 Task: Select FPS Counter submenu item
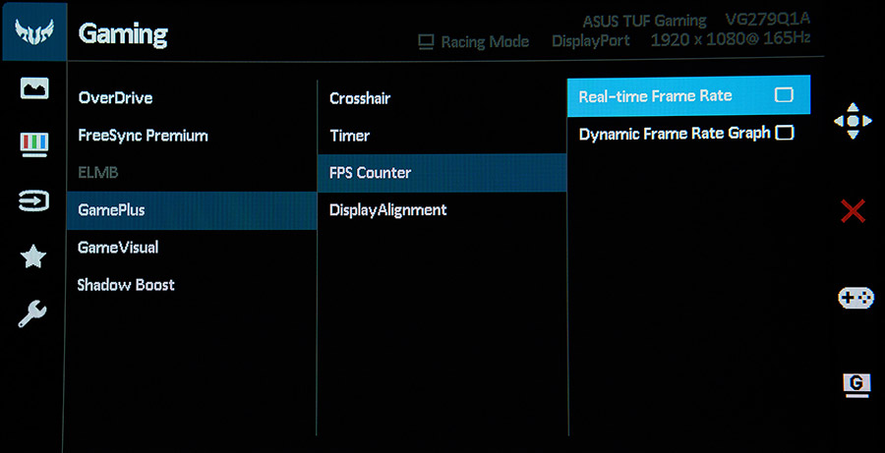442,173
